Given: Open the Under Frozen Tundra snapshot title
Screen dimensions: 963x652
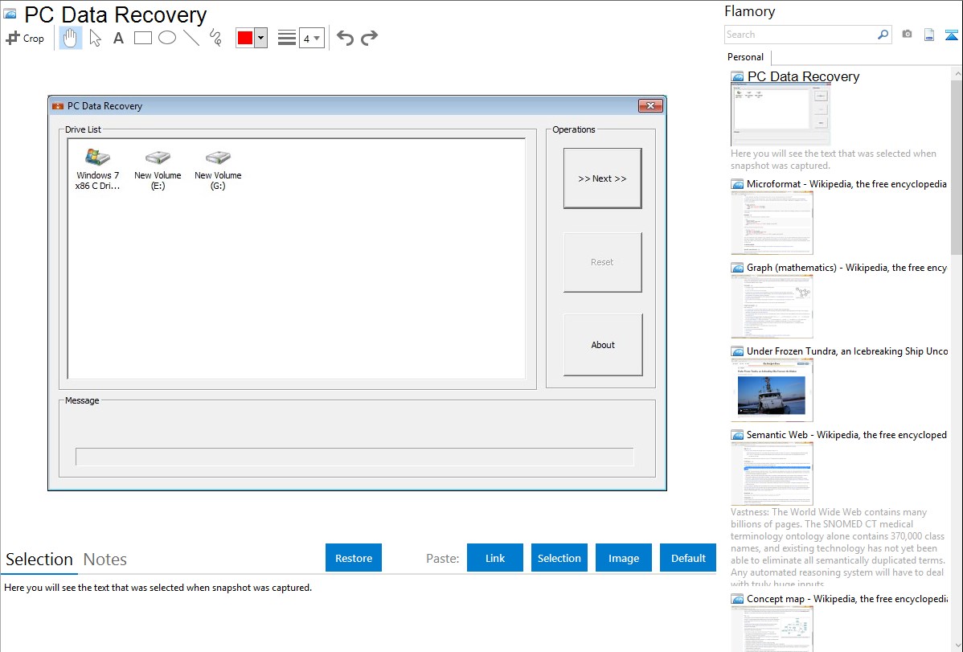Looking at the screenshot, I should pyautogui.click(x=847, y=351).
